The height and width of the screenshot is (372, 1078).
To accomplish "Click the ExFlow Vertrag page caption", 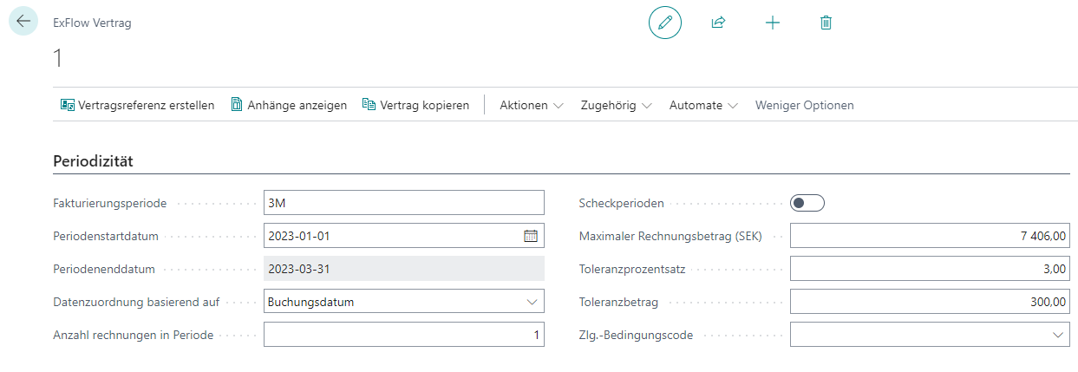I will click(93, 23).
